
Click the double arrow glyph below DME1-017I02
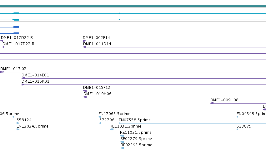[x=2, y=72]
